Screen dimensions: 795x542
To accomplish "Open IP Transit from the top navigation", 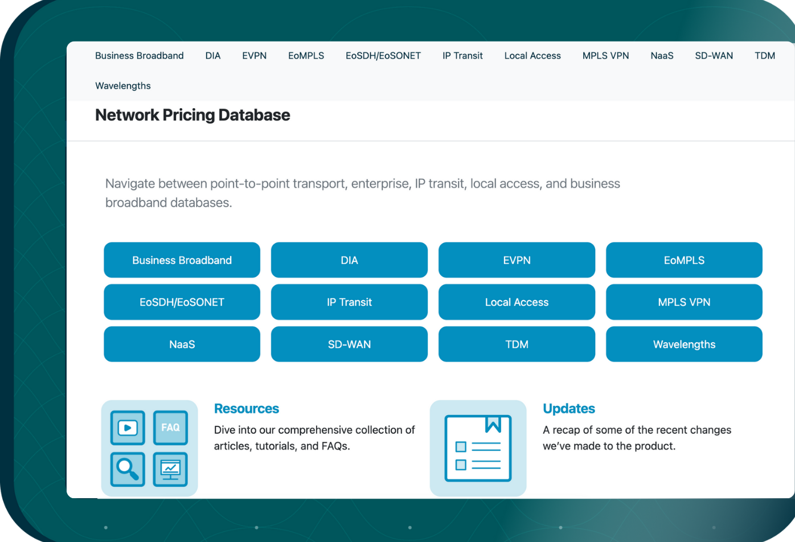I will pos(462,55).
